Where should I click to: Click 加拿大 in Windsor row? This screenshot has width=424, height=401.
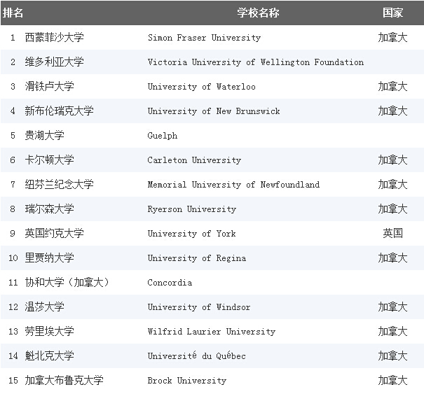[392, 307]
